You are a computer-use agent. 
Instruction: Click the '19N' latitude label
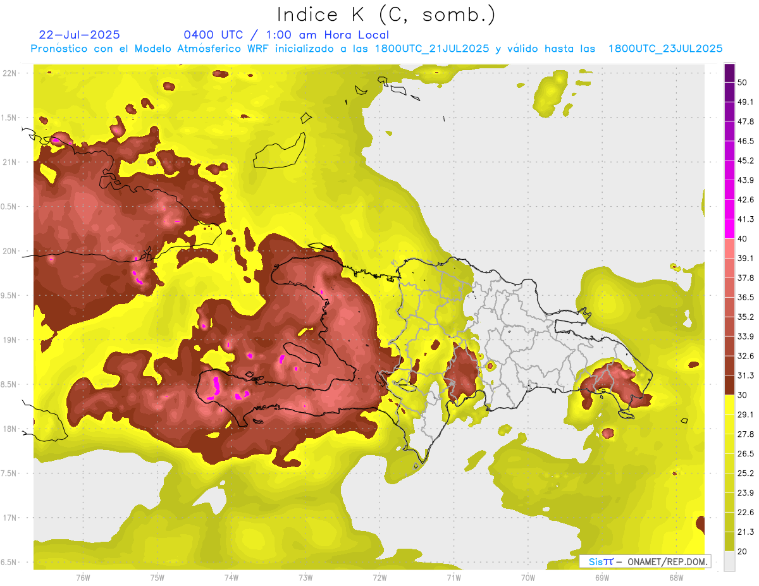tap(9, 340)
